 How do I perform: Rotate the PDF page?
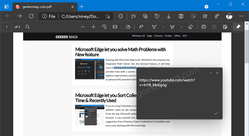point(104,27)
